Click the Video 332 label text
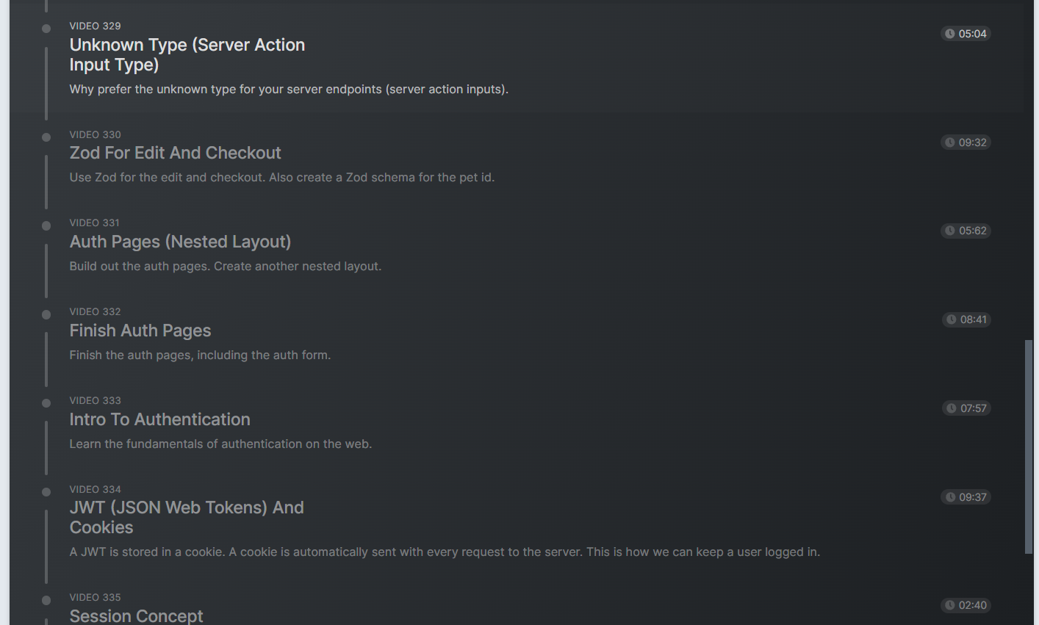 [x=95, y=311]
